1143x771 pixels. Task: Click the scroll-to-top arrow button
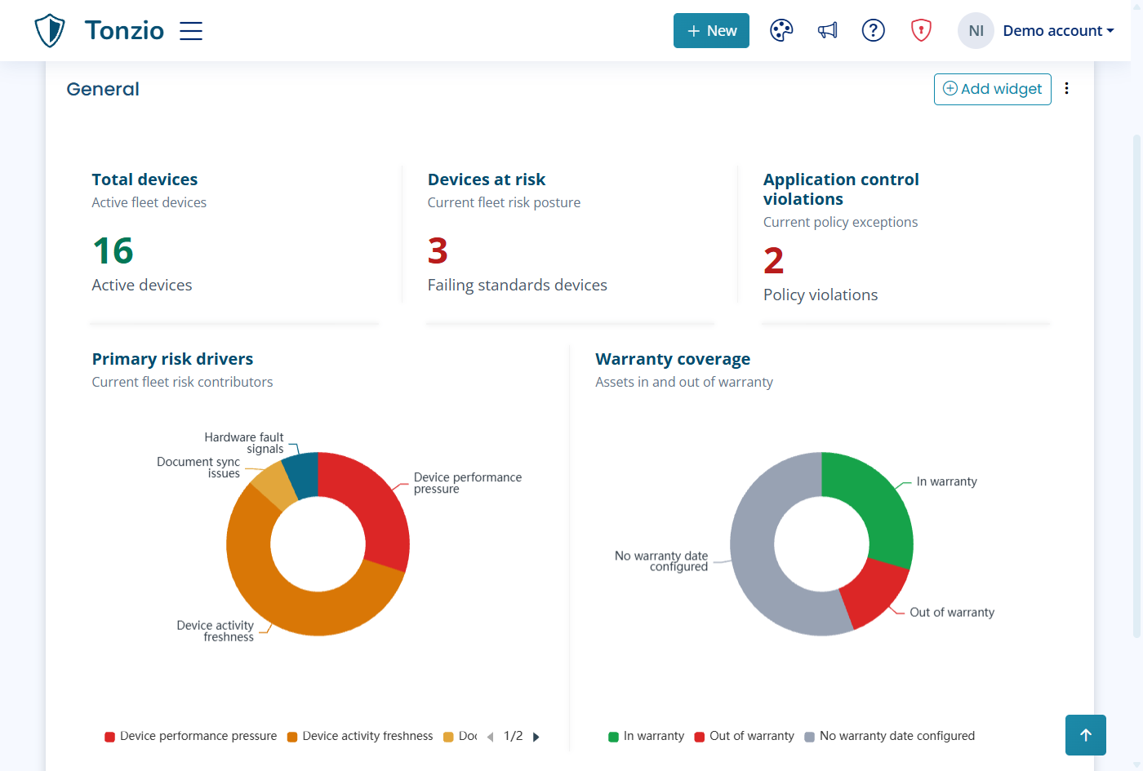pos(1086,735)
